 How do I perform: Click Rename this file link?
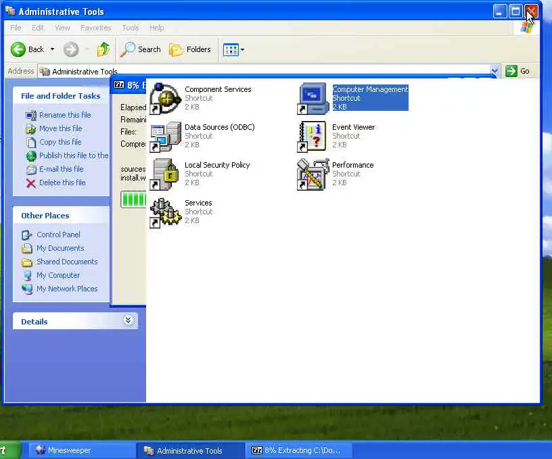coord(65,115)
